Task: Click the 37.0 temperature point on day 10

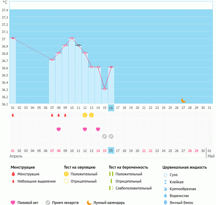Action: tap(72, 38)
